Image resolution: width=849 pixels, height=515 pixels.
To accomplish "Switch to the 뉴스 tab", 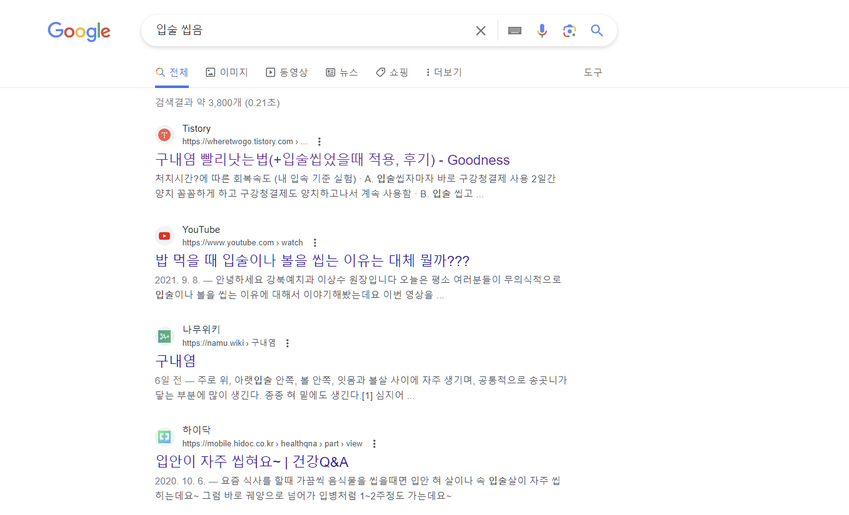I will (342, 72).
